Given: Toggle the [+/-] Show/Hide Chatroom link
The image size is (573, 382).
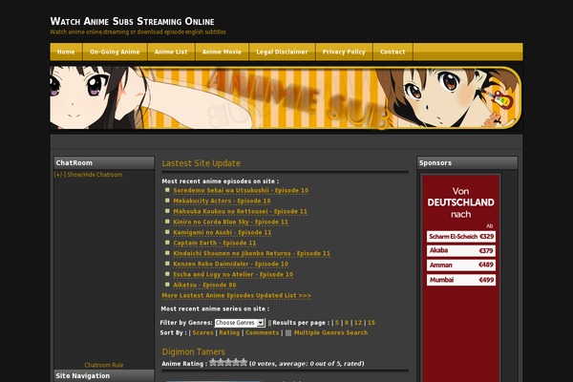Looking at the screenshot, I should 88,175.
